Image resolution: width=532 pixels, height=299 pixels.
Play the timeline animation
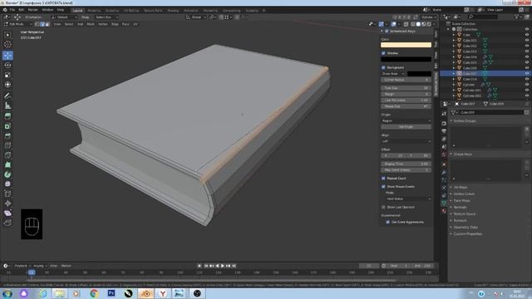point(223,266)
